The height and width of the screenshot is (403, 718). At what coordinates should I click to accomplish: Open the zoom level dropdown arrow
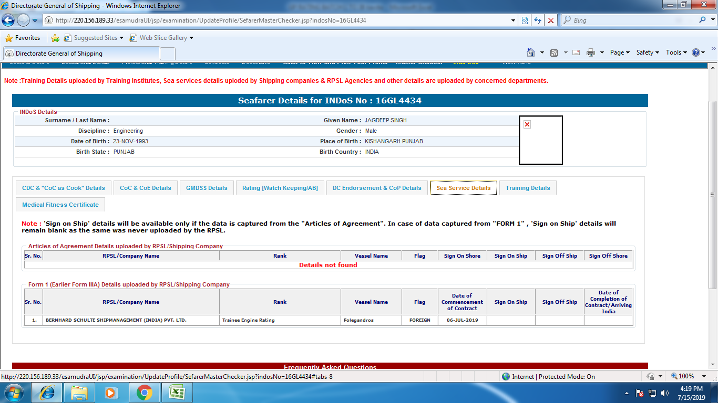point(705,376)
